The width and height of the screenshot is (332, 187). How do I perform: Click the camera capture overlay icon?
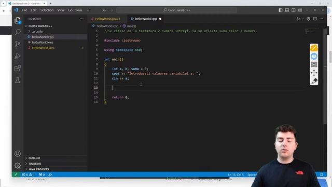point(314,64)
